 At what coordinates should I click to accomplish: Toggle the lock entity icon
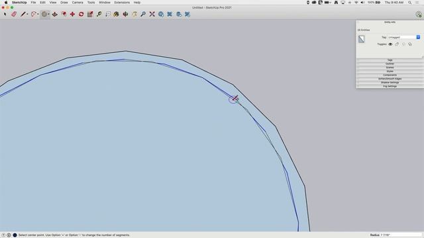[x=397, y=44]
